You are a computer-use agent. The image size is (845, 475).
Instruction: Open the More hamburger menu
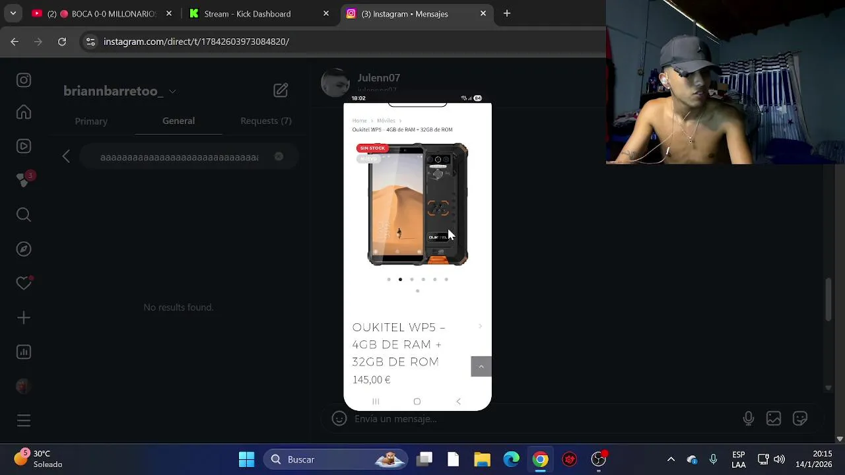pyautogui.click(x=24, y=420)
